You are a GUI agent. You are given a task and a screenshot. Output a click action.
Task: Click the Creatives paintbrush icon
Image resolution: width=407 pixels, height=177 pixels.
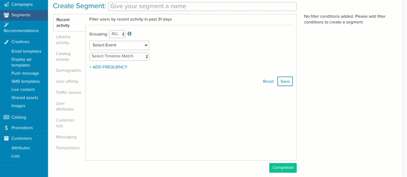[7, 42]
